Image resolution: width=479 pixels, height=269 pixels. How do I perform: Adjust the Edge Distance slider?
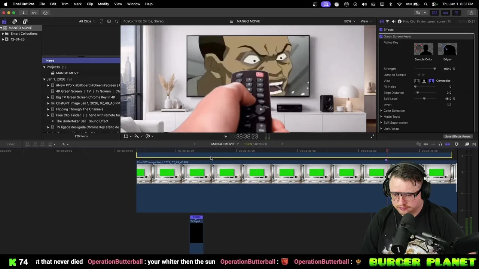click(425, 93)
